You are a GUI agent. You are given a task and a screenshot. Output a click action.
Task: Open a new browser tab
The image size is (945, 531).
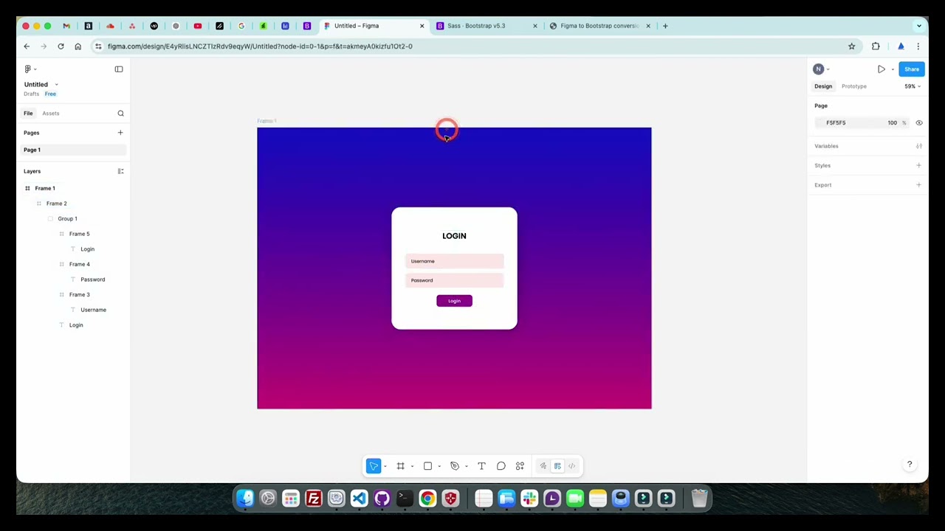tap(665, 26)
